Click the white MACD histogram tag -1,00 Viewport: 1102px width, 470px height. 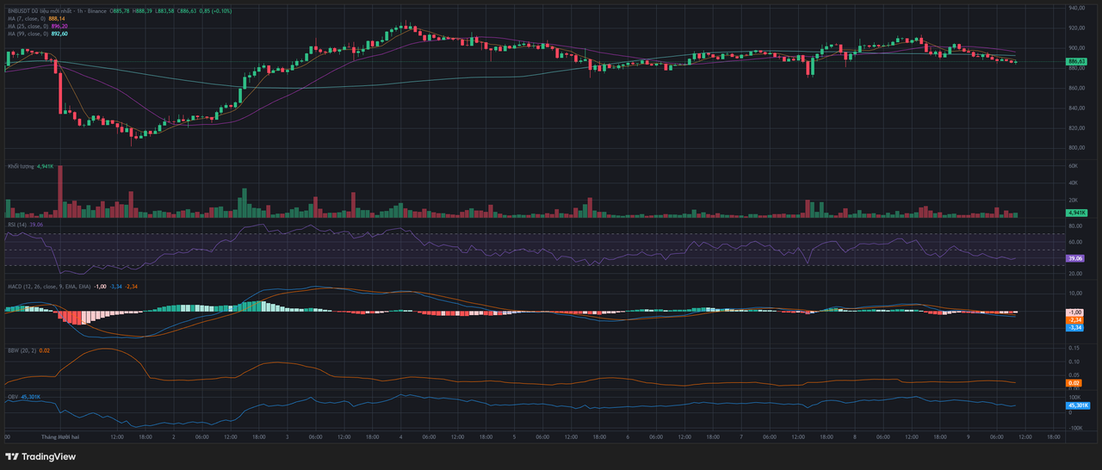click(1074, 312)
